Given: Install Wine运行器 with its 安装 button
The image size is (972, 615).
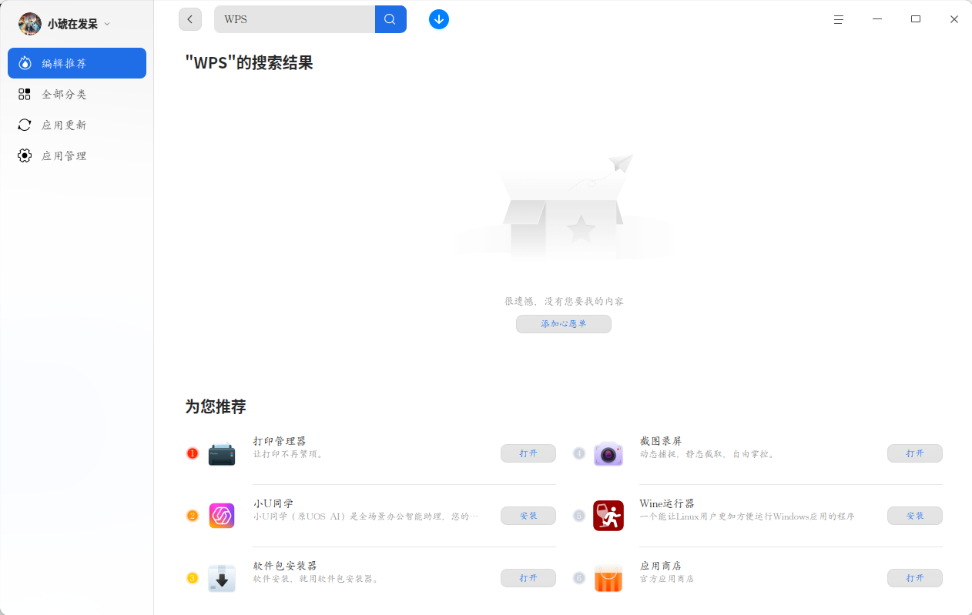Looking at the screenshot, I should (x=915, y=516).
